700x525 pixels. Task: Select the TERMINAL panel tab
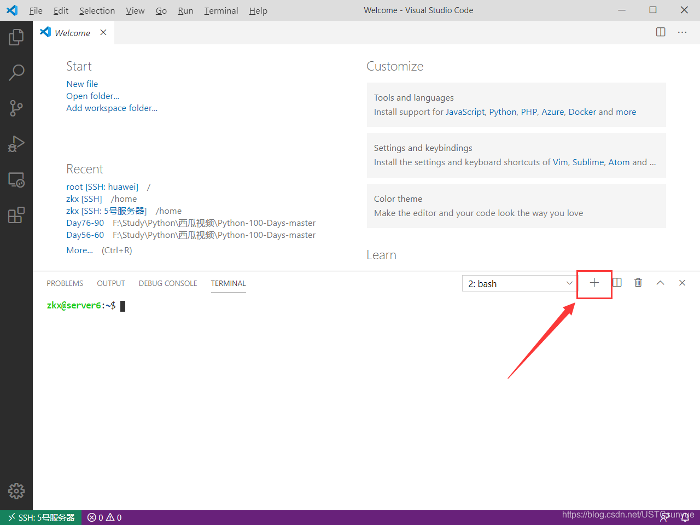(229, 283)
